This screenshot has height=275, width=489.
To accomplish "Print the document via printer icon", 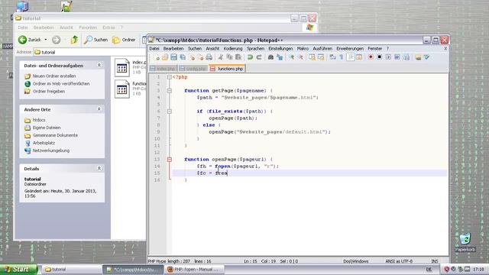I will click(209, 57).
